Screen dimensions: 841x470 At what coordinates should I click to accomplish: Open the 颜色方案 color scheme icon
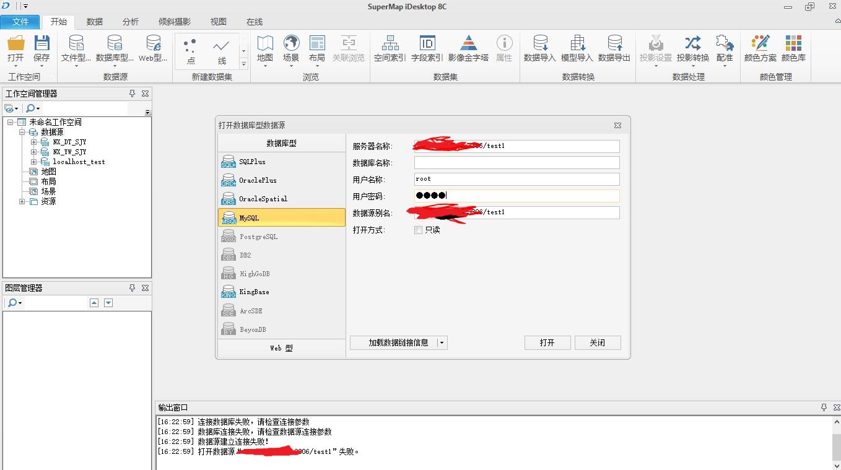coord(760,43)
